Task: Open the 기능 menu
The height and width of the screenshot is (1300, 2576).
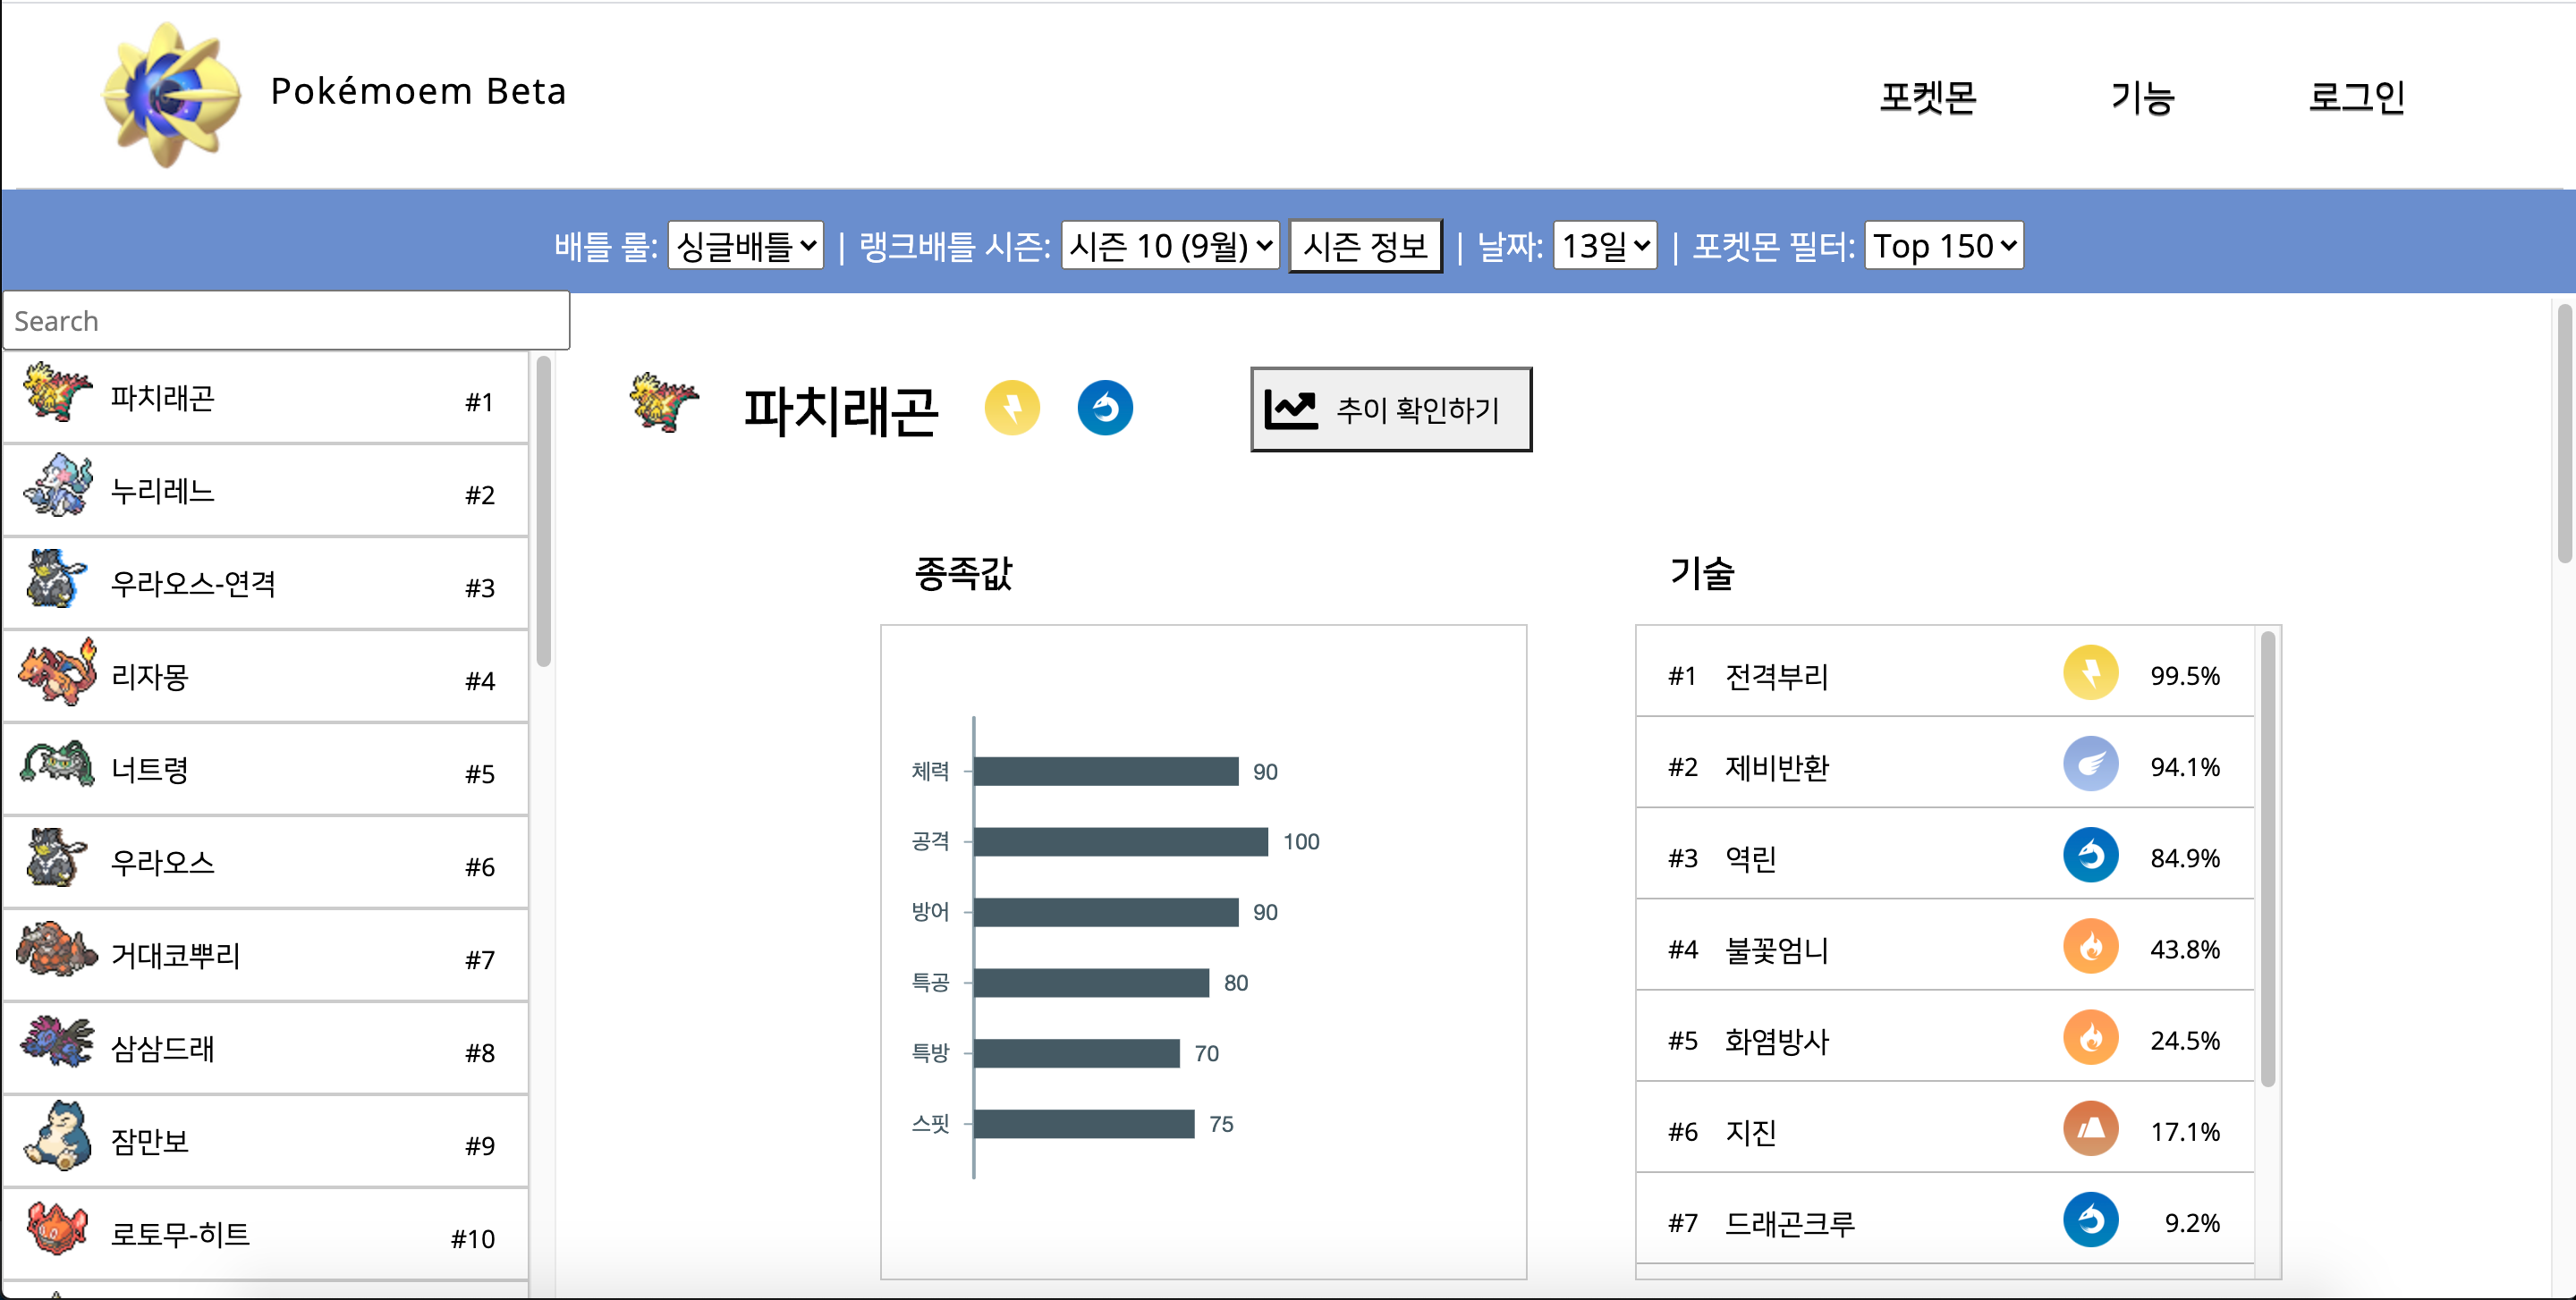Action: point(2142,97)
